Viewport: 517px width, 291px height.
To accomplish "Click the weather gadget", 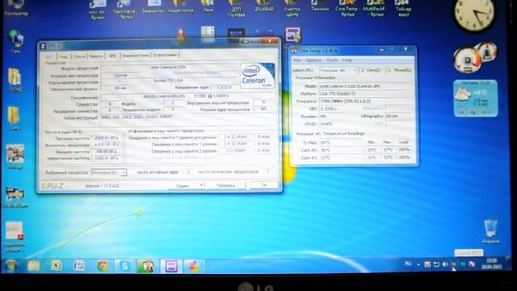I will click(476, 98).
